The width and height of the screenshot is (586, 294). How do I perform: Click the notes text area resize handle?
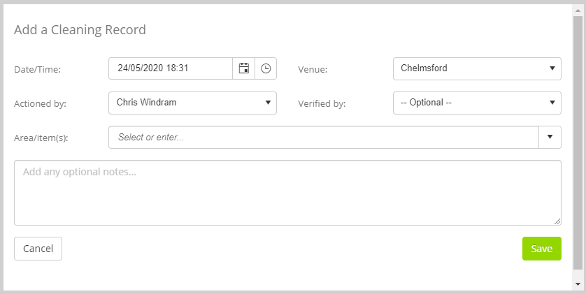557,221
